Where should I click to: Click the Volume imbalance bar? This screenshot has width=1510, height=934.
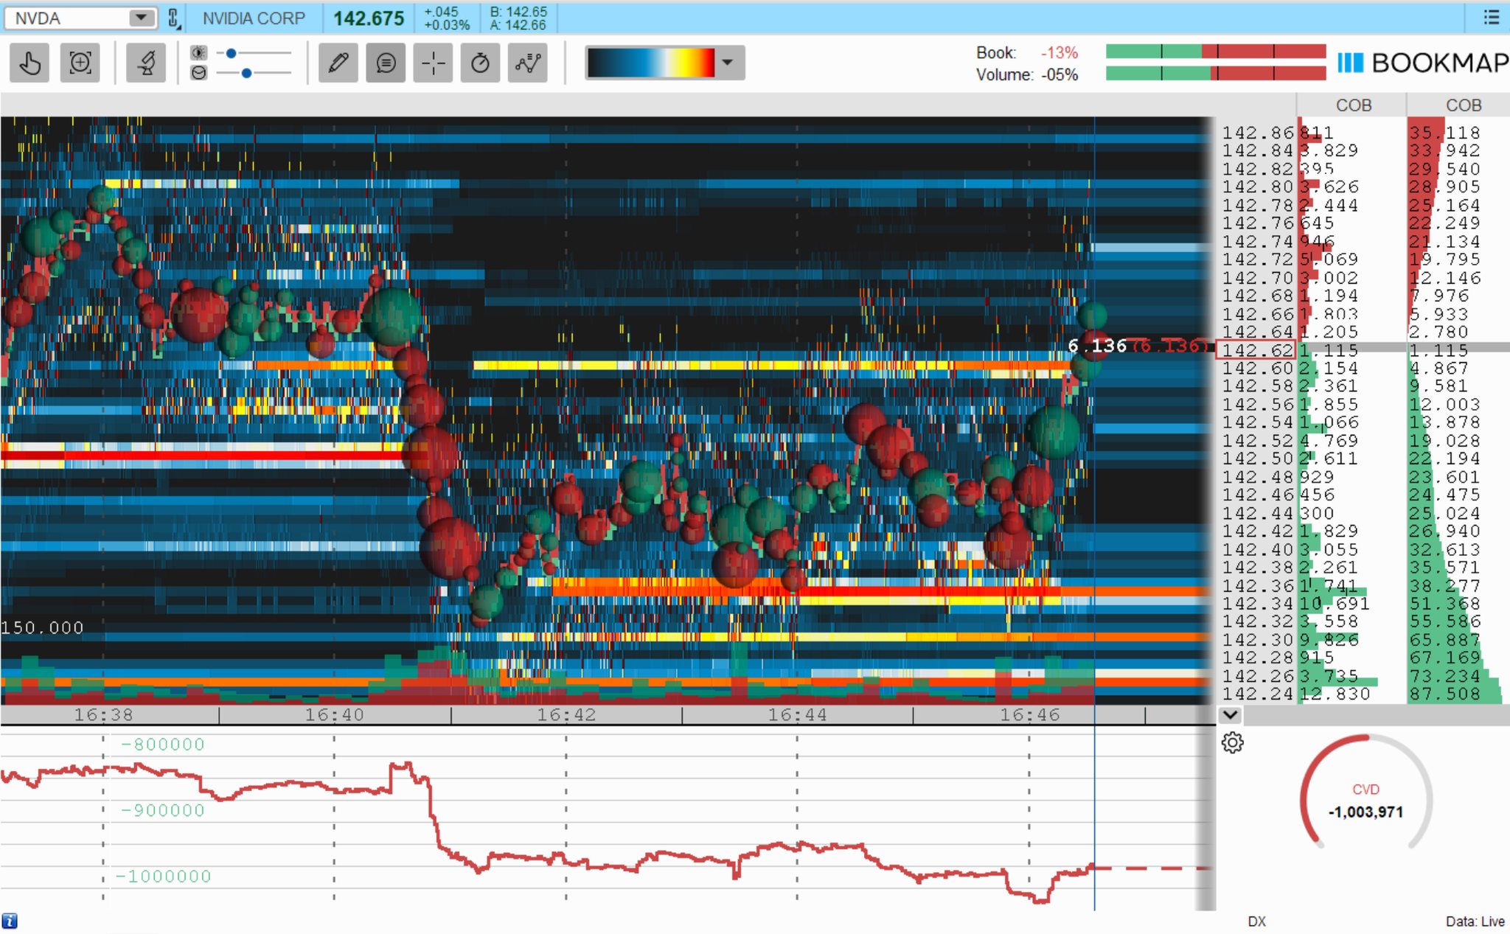click(x=1216, y=73)
